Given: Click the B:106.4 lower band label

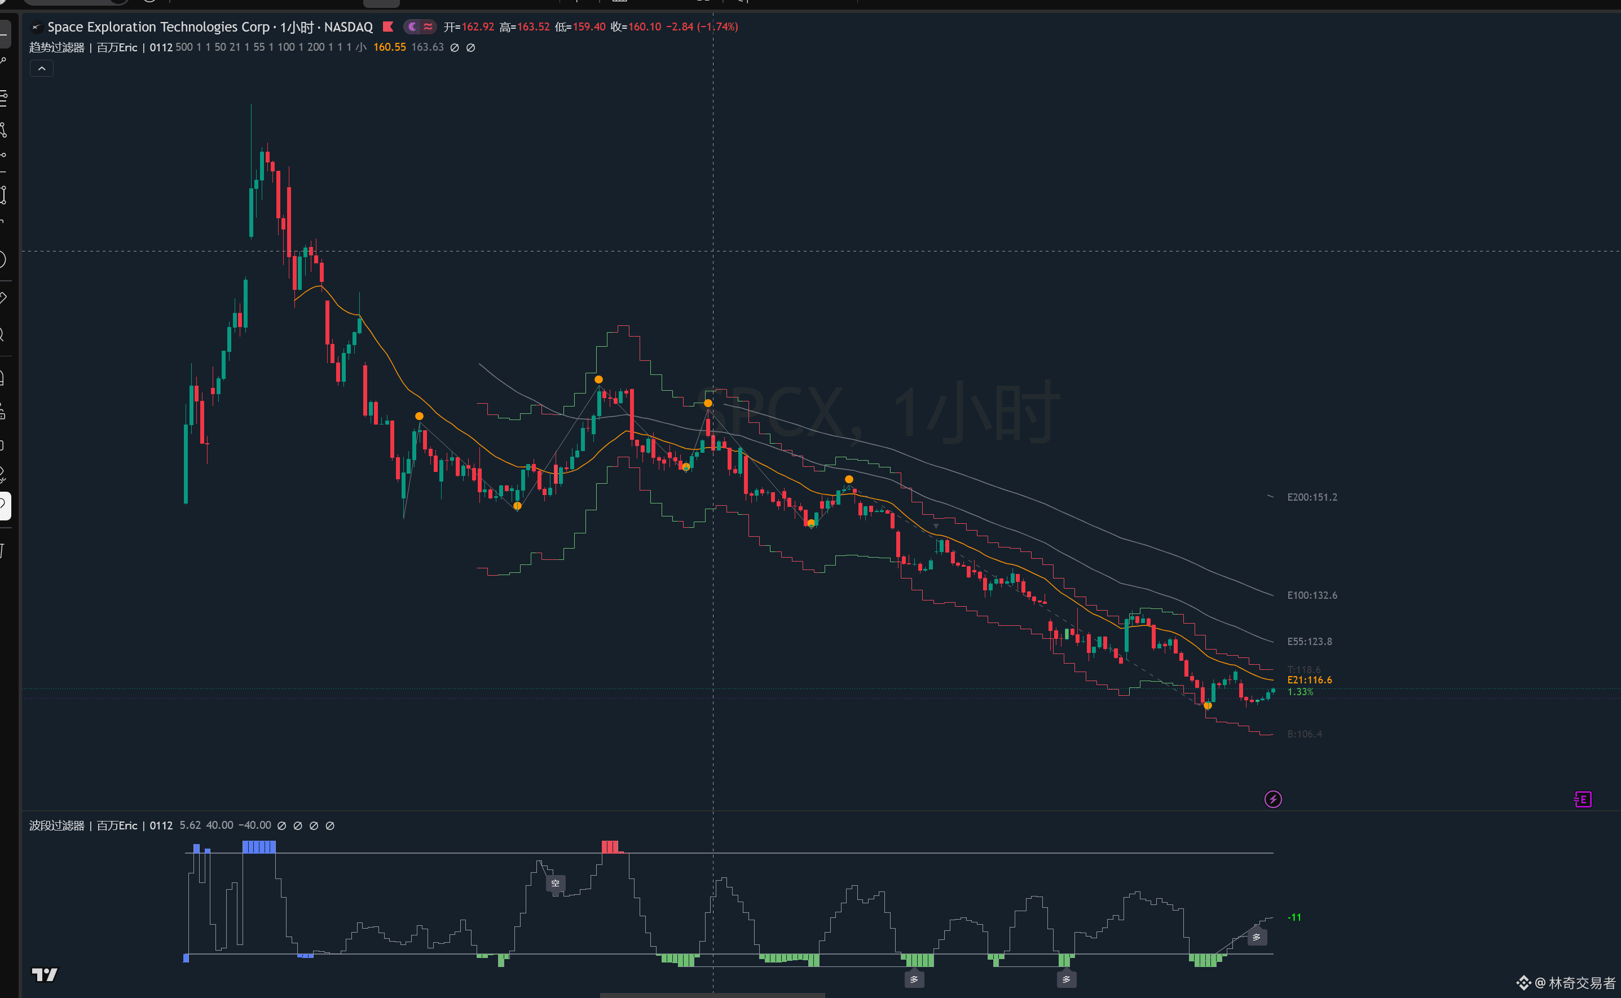Looking at the screenshot, I should (1304, 734).
